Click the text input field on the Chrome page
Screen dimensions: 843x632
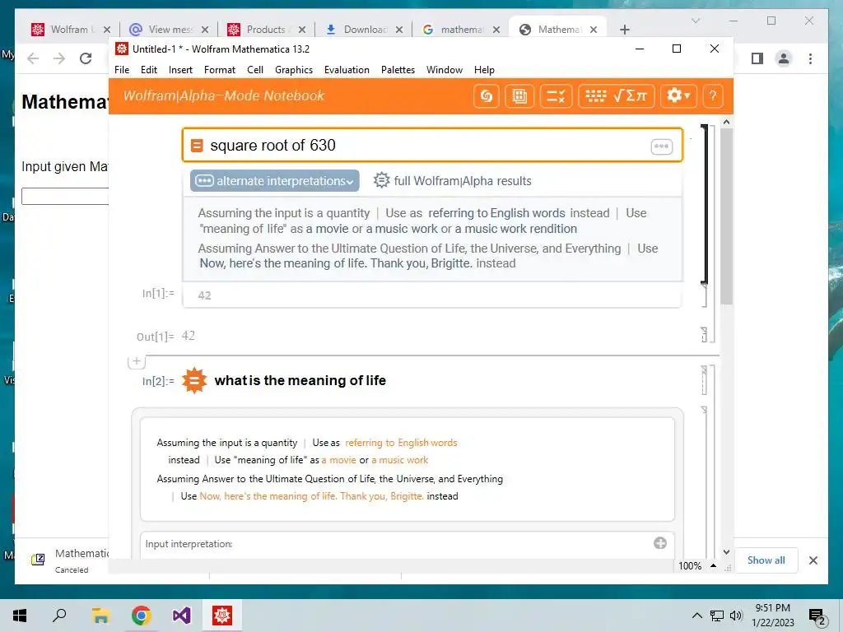65,196
